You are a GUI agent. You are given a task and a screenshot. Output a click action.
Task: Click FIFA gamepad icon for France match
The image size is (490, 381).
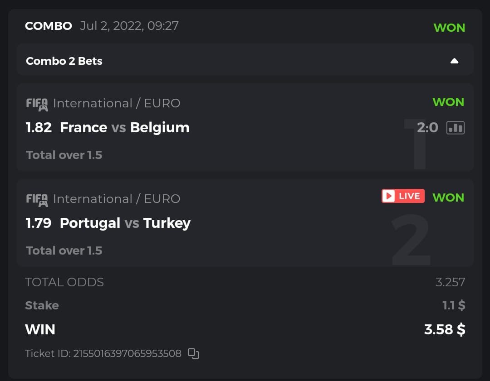pyautogui.click(x=37, y=104)
